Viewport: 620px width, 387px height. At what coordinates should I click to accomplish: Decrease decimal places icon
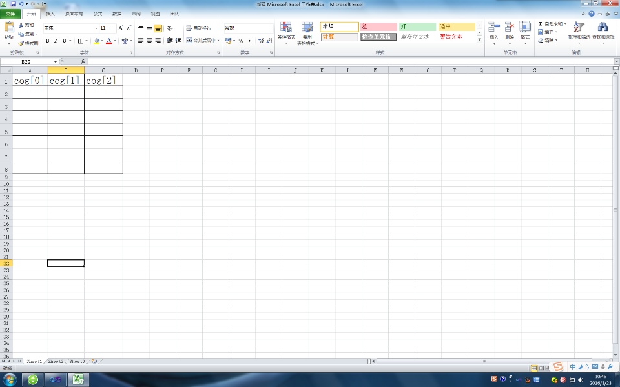pos(269,41)
